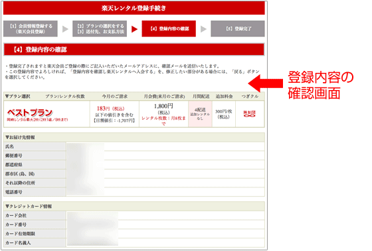The width and height of the screenshot is (372, 251).
Task: Click the カード会社 row label
Action: [x=16, y=215]
